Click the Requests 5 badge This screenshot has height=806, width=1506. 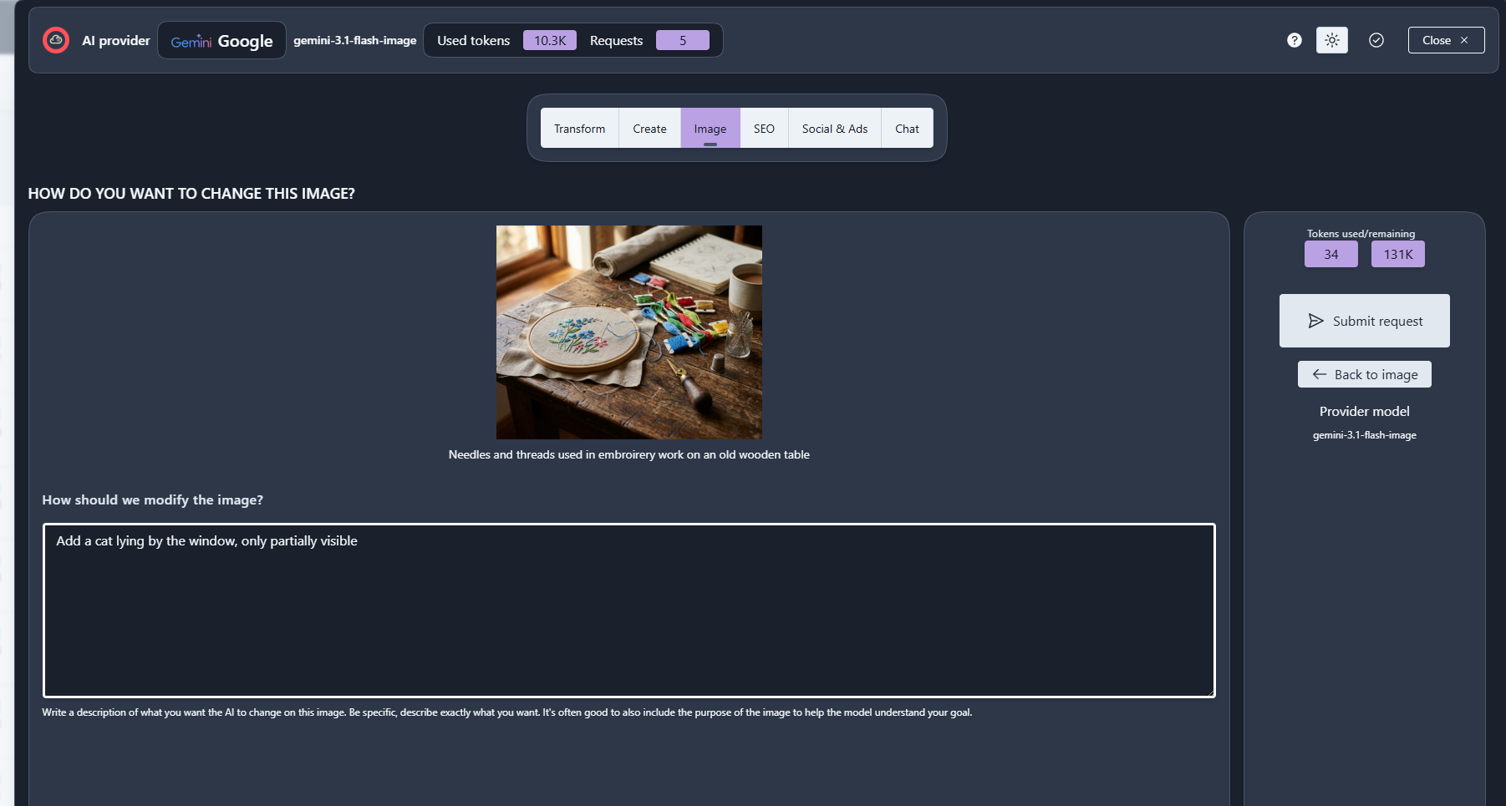point(683,40)
